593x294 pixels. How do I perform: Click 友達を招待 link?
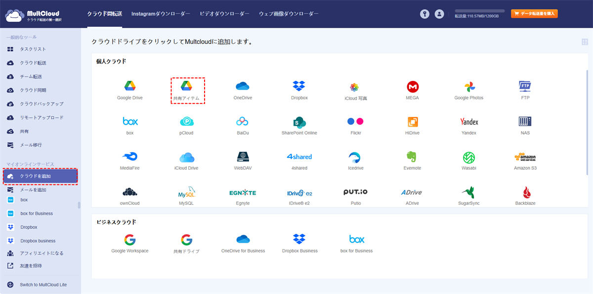[31, 266]
